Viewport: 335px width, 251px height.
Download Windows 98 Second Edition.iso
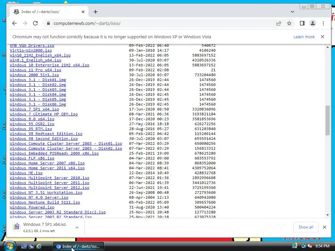[x=44, y=139]
